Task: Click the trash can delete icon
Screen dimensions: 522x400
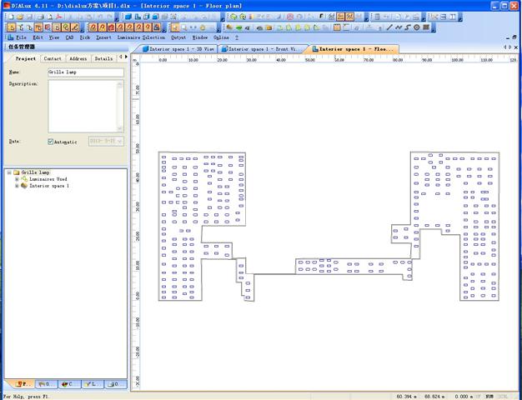Action: (377, 17)
